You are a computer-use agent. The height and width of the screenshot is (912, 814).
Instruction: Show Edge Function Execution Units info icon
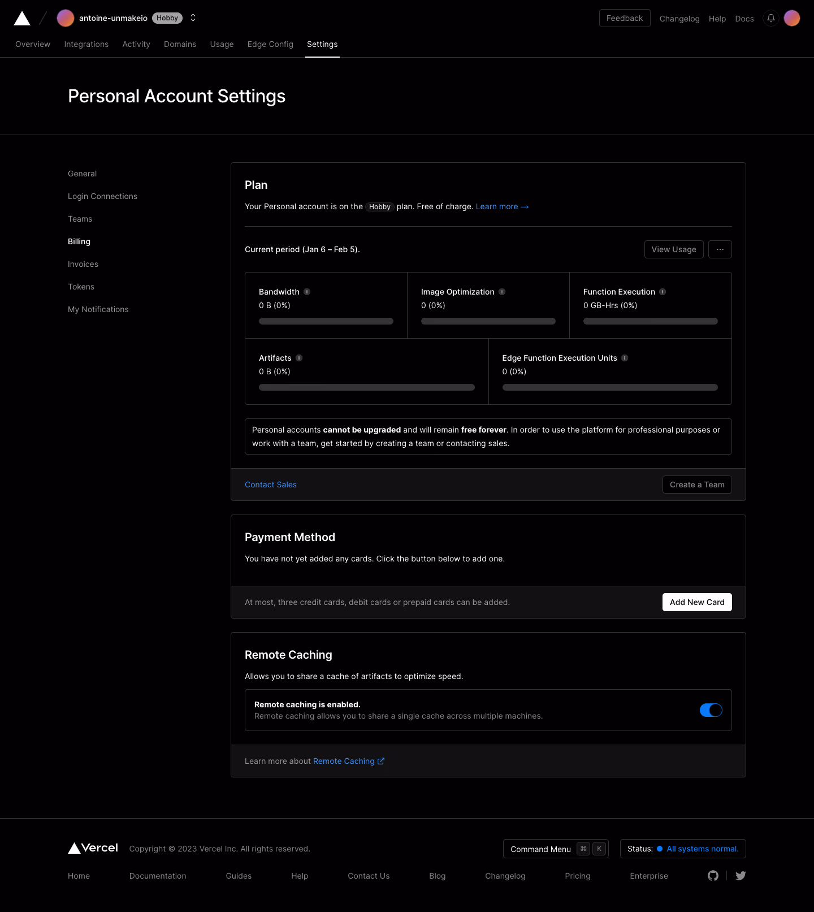(625, 358)
